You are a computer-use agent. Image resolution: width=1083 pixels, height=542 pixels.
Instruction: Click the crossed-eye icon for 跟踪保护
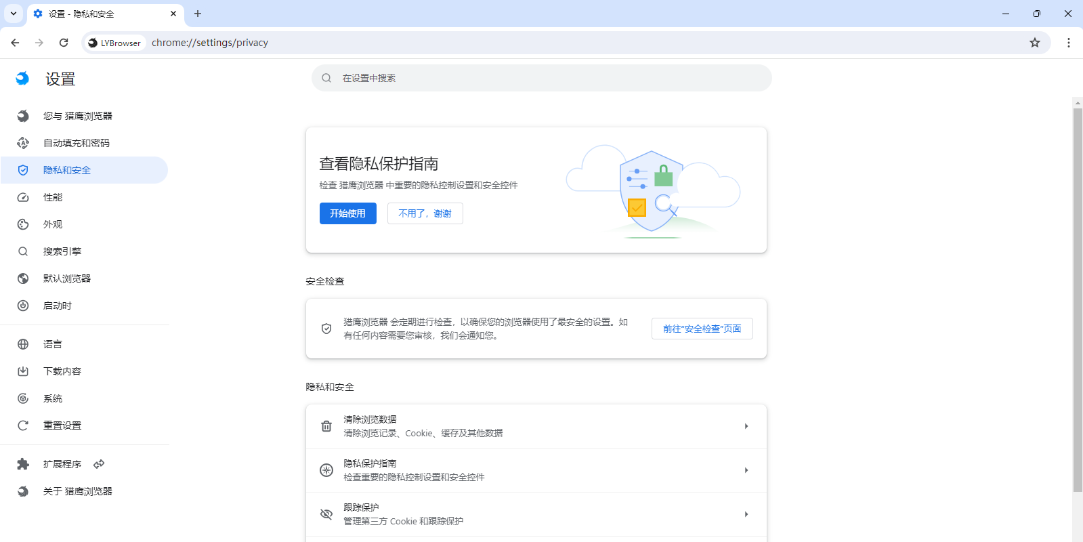click(x=326, y=514)
